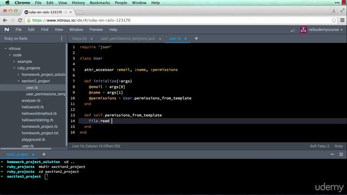Open file tree options kebab menu
Screen dimensions: 347x195
coord(62,38)
